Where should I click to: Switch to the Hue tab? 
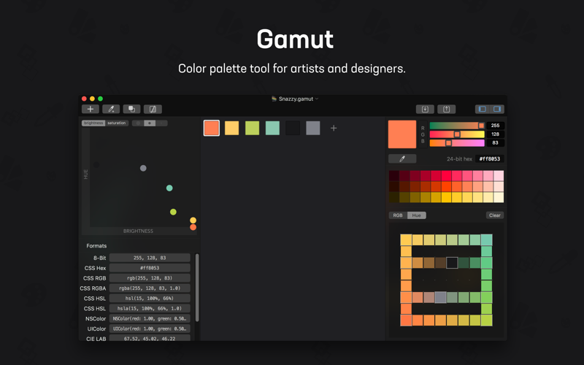coord(416,215)
